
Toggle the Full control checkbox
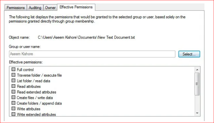tap(13, 69)
